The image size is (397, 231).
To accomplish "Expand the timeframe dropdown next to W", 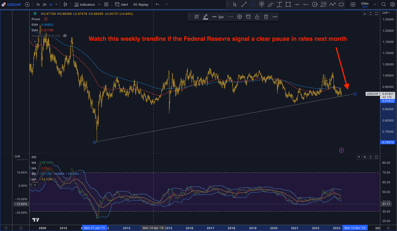I will (x=56, y=4).
